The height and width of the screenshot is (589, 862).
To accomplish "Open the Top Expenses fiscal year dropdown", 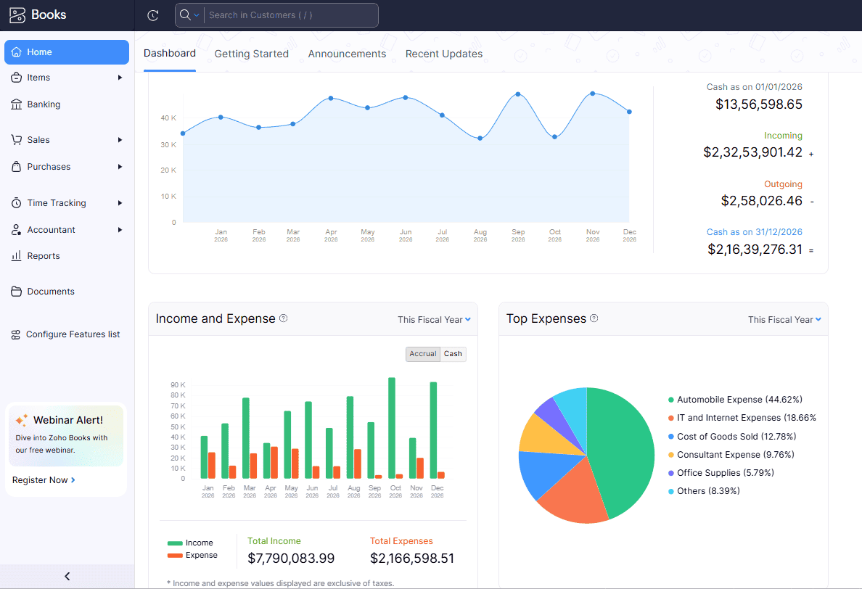I will tap(784, 319).
